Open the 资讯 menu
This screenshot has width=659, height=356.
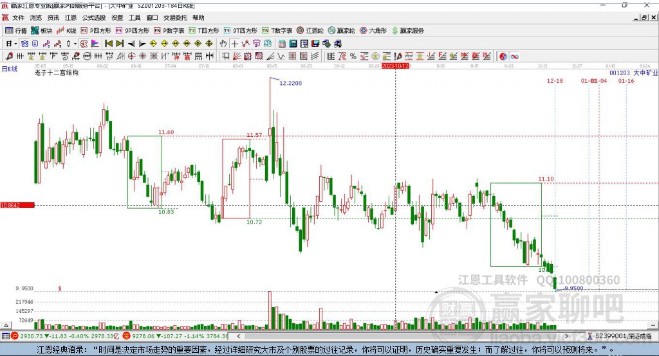point(53,17)
